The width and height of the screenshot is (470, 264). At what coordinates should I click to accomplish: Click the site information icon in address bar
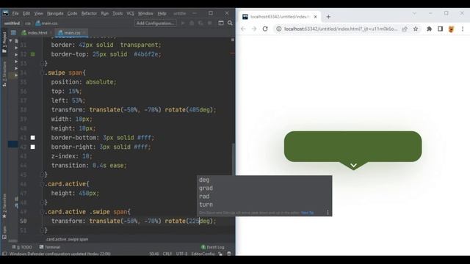pyautogui.click(x=279, y=29)
